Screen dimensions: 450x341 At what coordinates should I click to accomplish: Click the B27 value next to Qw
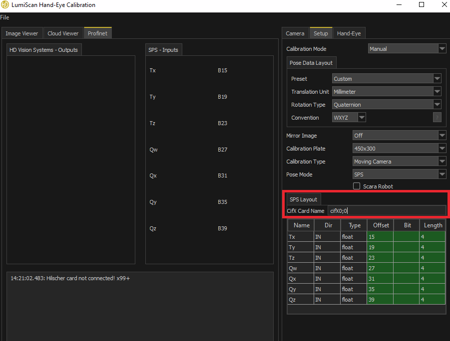tap(222, 149)
